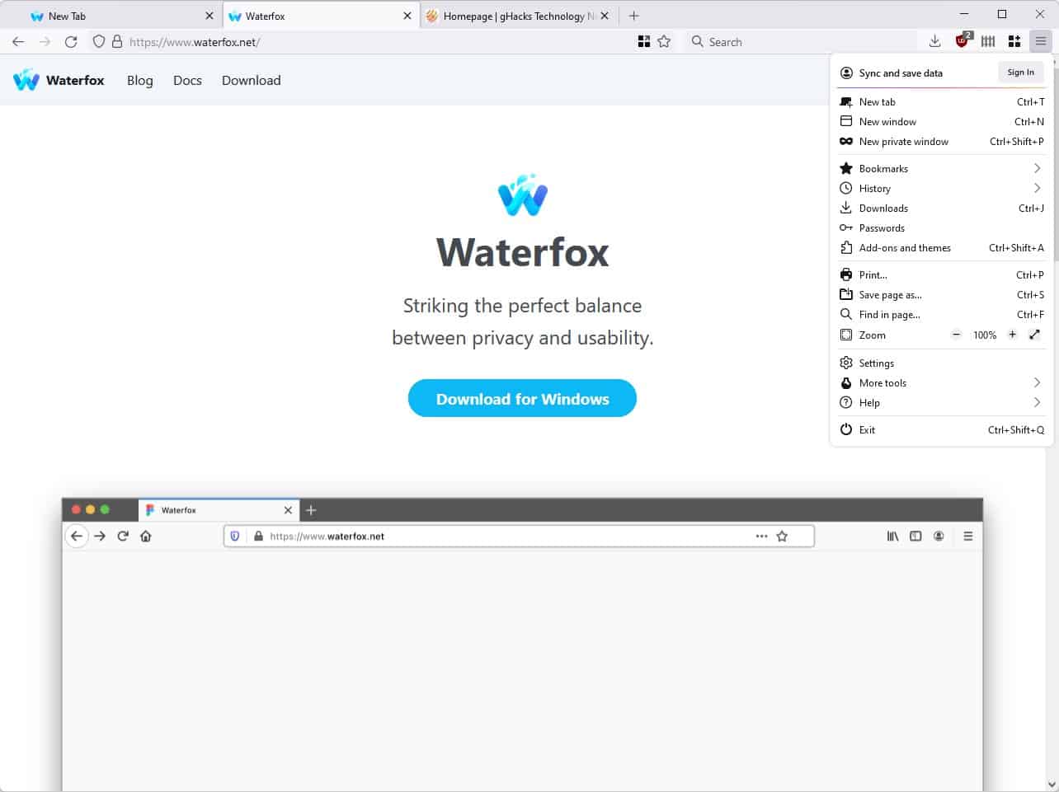Screen dimensions: 1059x792
Task: Click the Download for Windows button
Action: pyautogui.click(x=522, y=398)
